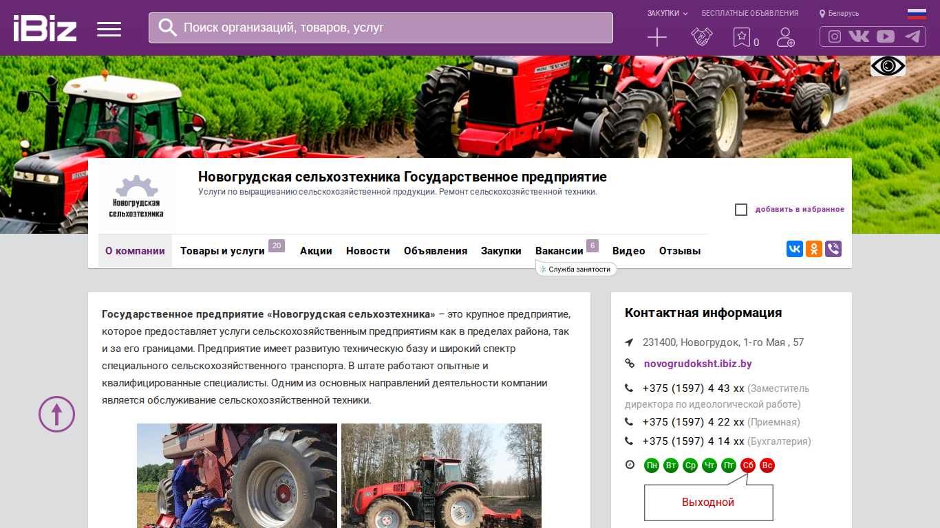Image resolution: width=940 pixels, height=528 pixels.
Task: Switch to the Видео tab
Action: pyautogui.click(x=629, y=251)
